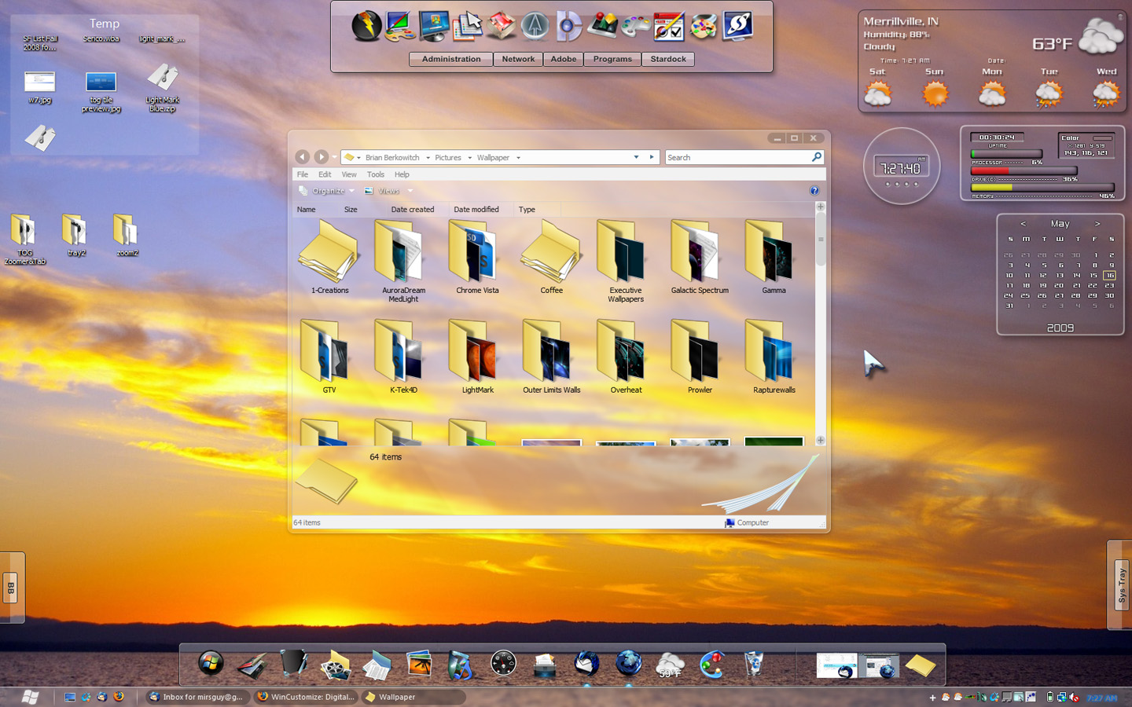
Task: Click the blue Help icon in Explorer toolbar
Action: (814, 191)
